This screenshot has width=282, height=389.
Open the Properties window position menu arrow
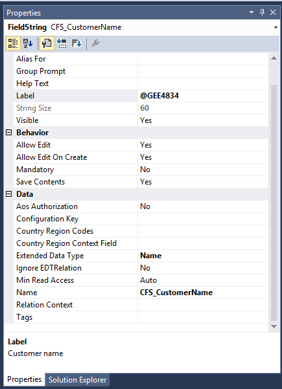(x=252, y=12)
